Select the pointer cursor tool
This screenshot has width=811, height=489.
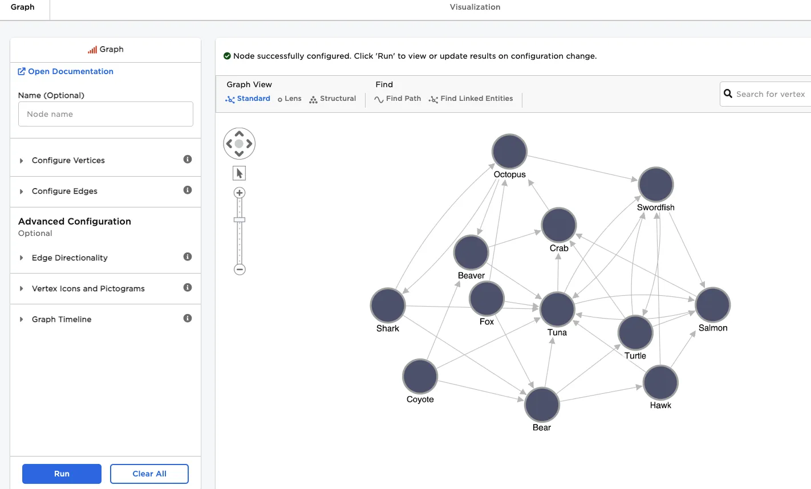240,173
